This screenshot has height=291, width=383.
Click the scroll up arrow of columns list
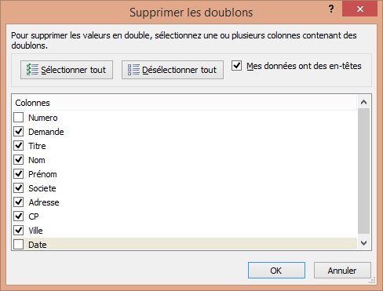363,102
